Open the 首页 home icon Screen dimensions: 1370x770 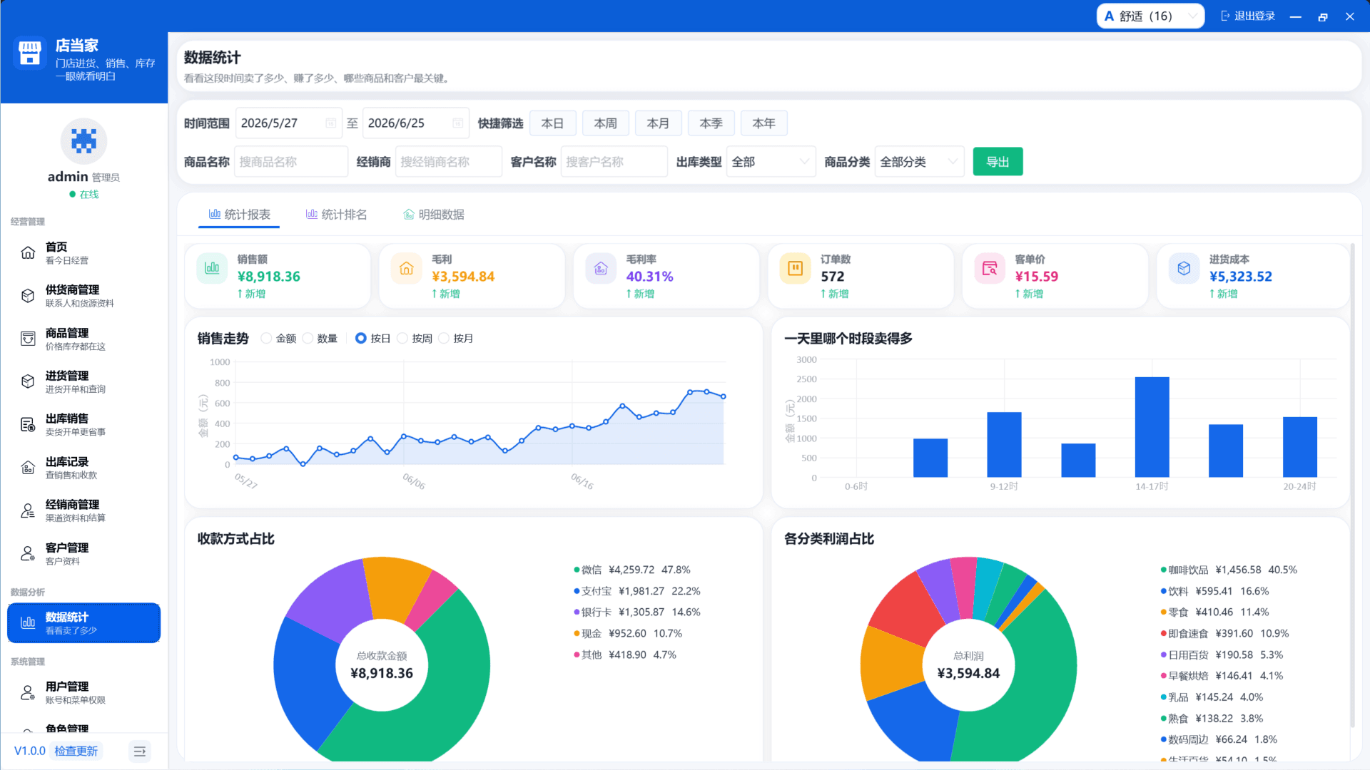tap(28, 253)
